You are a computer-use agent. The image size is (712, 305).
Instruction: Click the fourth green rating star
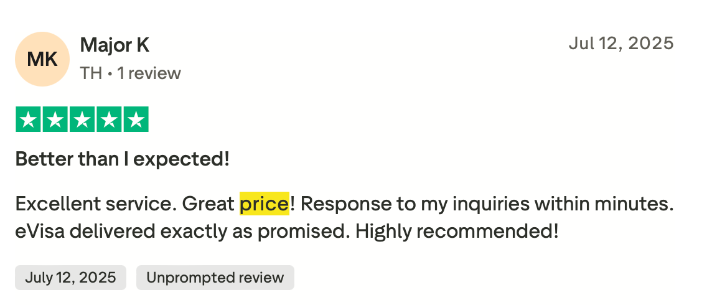(x=109, y=120)
